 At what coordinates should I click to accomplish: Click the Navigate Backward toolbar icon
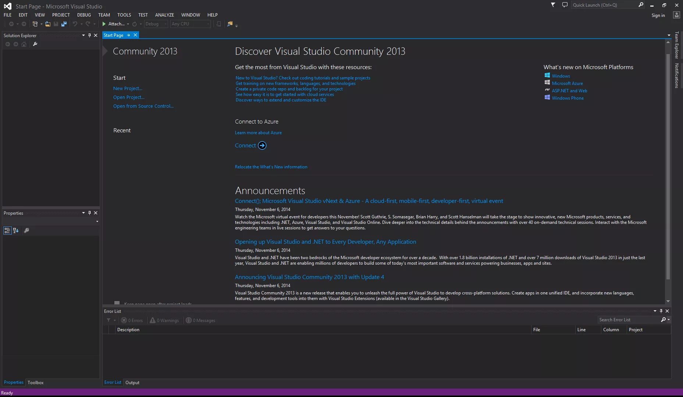click(11, 24)
